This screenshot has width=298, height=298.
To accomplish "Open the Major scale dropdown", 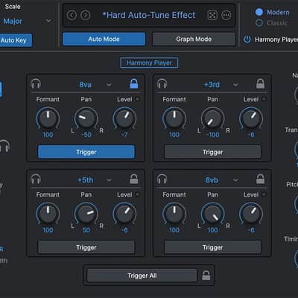I will click(x=48, y=21).
